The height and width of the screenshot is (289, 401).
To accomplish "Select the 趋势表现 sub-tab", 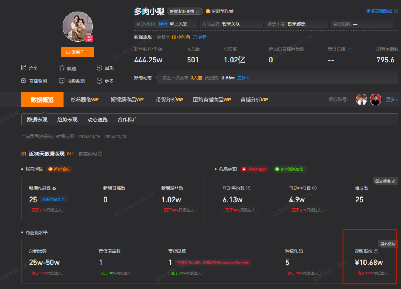I will pyautogui.click(x=67, y=119).
